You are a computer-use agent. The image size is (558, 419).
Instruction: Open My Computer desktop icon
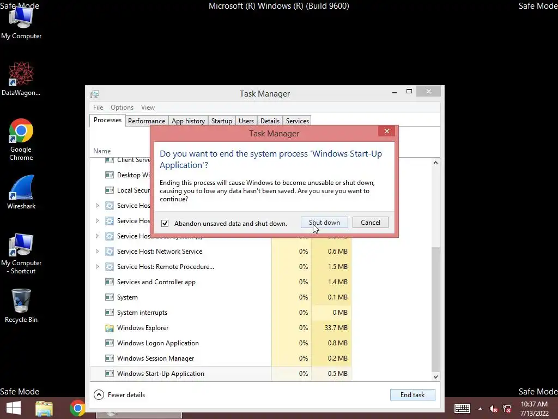21,22
